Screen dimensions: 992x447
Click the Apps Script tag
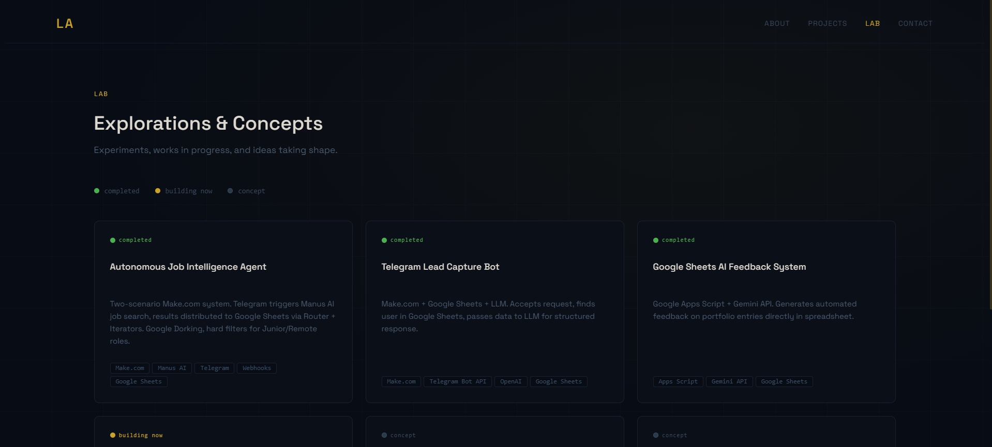pos(678,381)
